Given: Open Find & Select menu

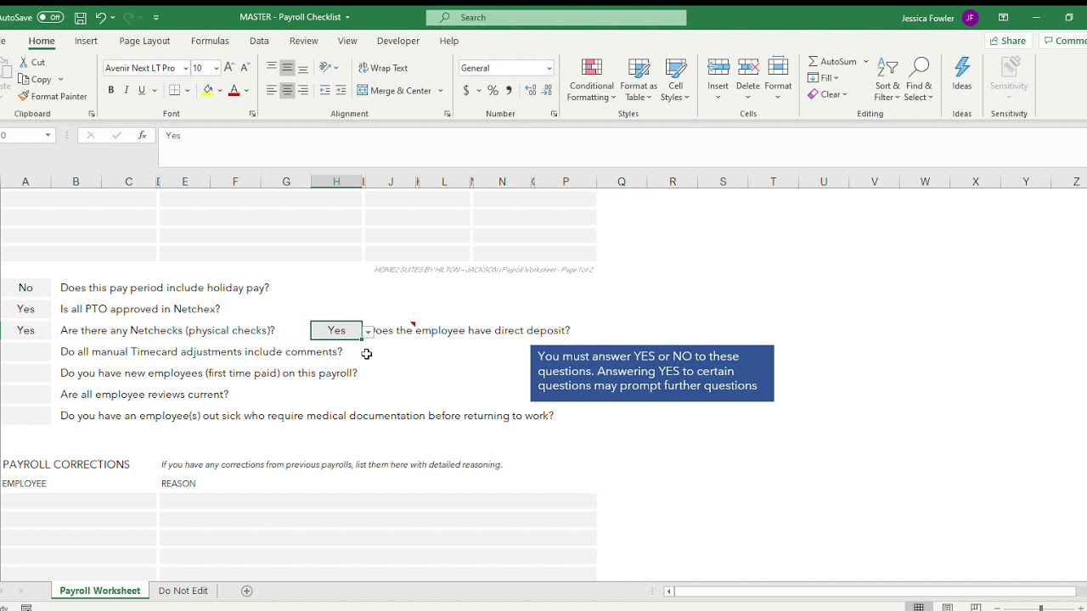Looking at the screenshot, I should click(x=919, y=80).
